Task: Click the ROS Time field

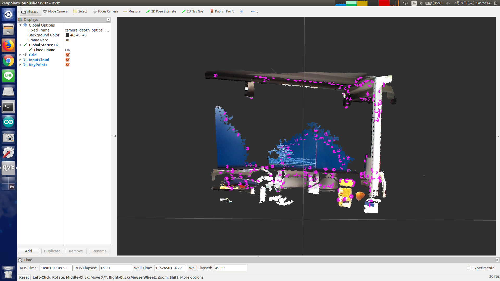Action: point(56,268)
